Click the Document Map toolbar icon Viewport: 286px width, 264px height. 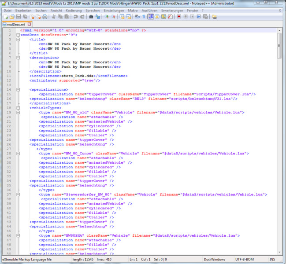coord(163,17)
